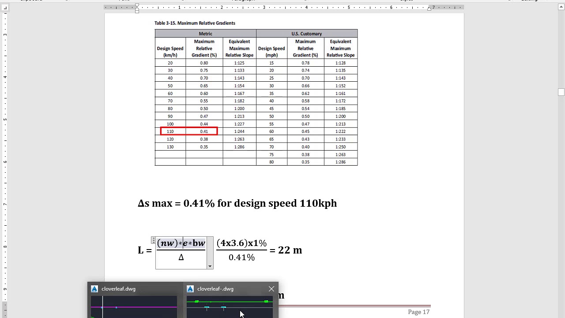
Task: Click the 'Table 3-15. Maximum Relative Gradients' caption
Action: tap(195, 23)
